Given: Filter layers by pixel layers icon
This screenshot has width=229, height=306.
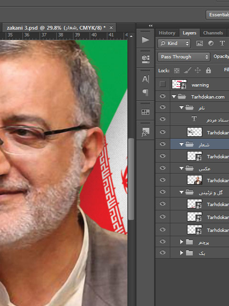Looking at the screenshot, I should coord(199,44).
